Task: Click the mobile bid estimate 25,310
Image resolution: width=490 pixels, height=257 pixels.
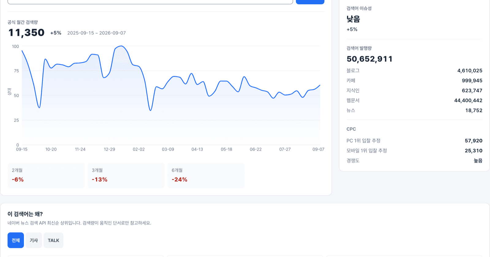Action: tap(473, 150)
